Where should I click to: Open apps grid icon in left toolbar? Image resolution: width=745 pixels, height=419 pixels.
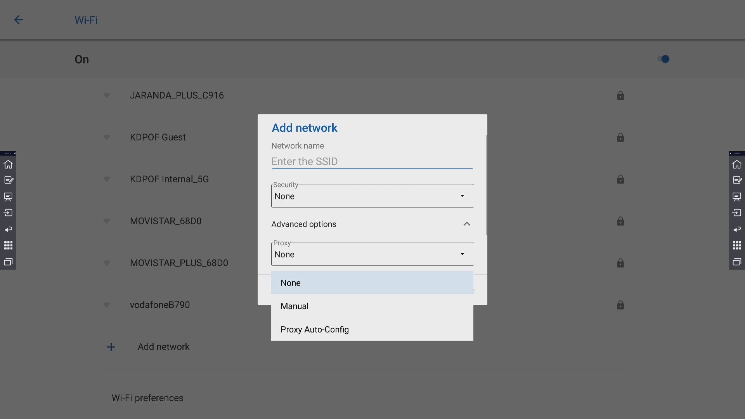8,246
